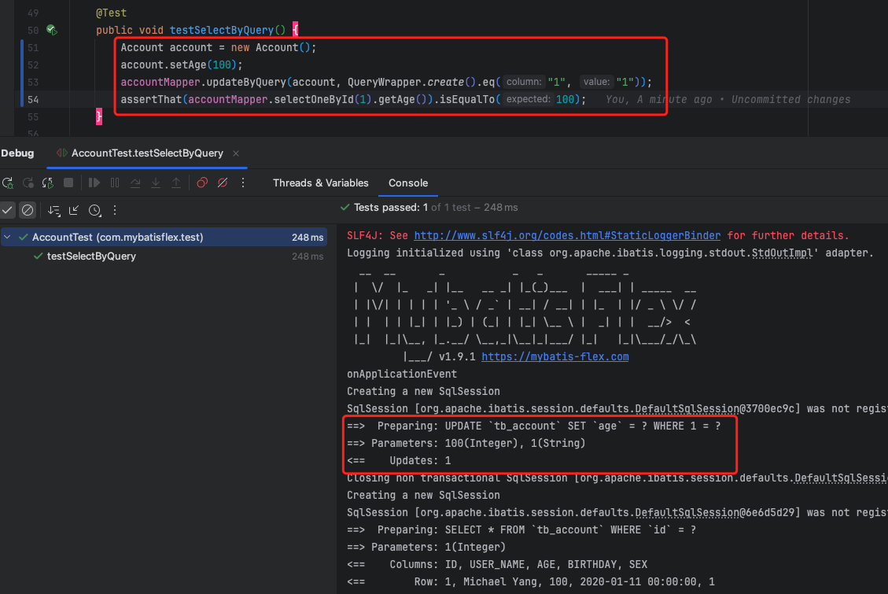Image resolution: width=888 pixels, height=594 pixels.
Task: Switch to Threads & Variables tab
Action: (320, 183)
